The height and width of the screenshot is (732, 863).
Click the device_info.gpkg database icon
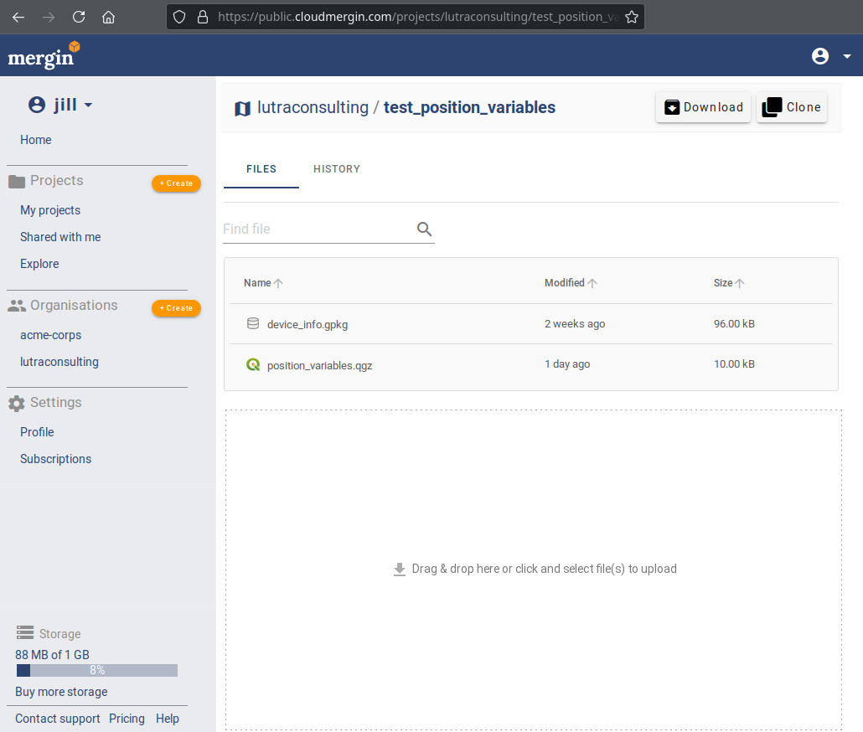(253, 323)
